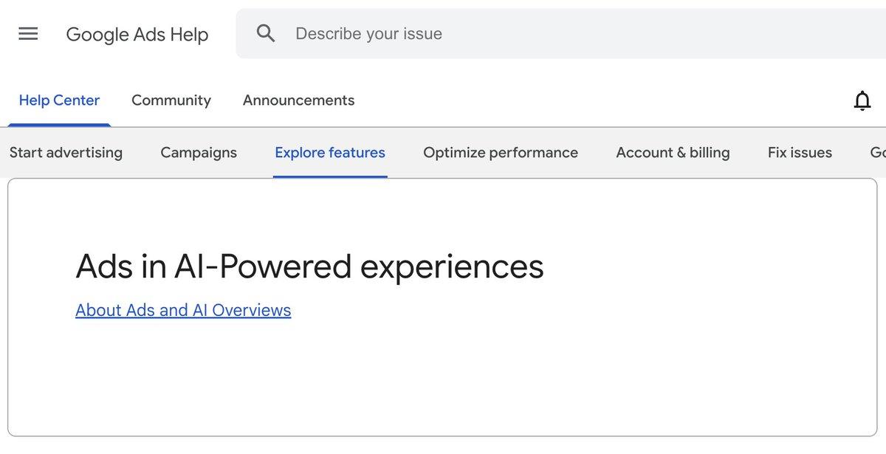Open the Fix issues category
This screenshot has width=886, height=454.
[800, 153]
